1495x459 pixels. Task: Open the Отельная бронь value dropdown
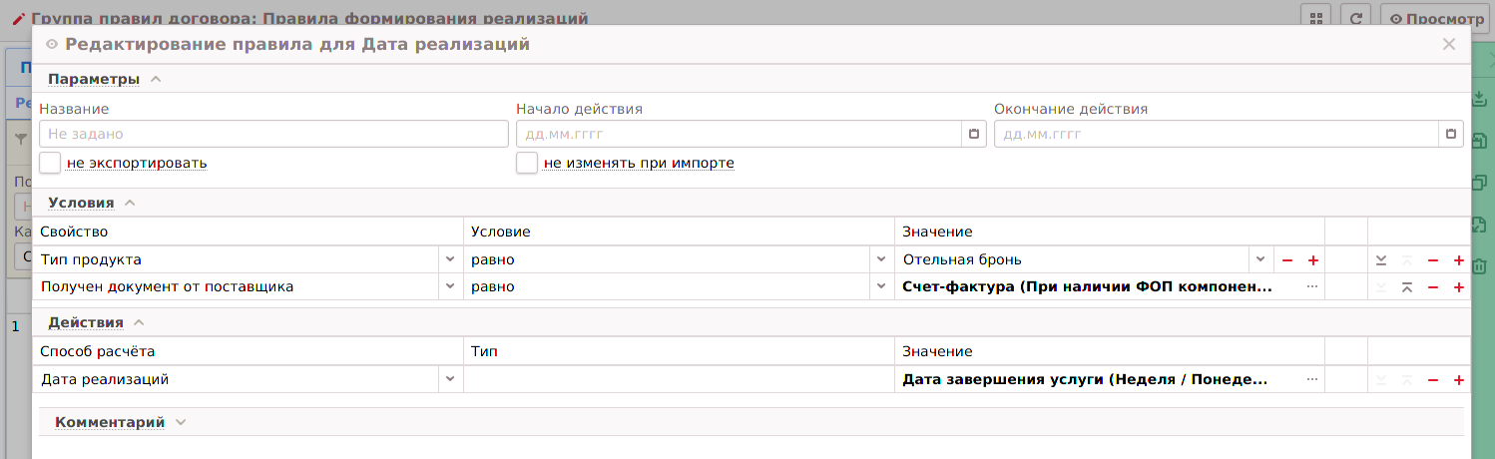[1260, 260]
